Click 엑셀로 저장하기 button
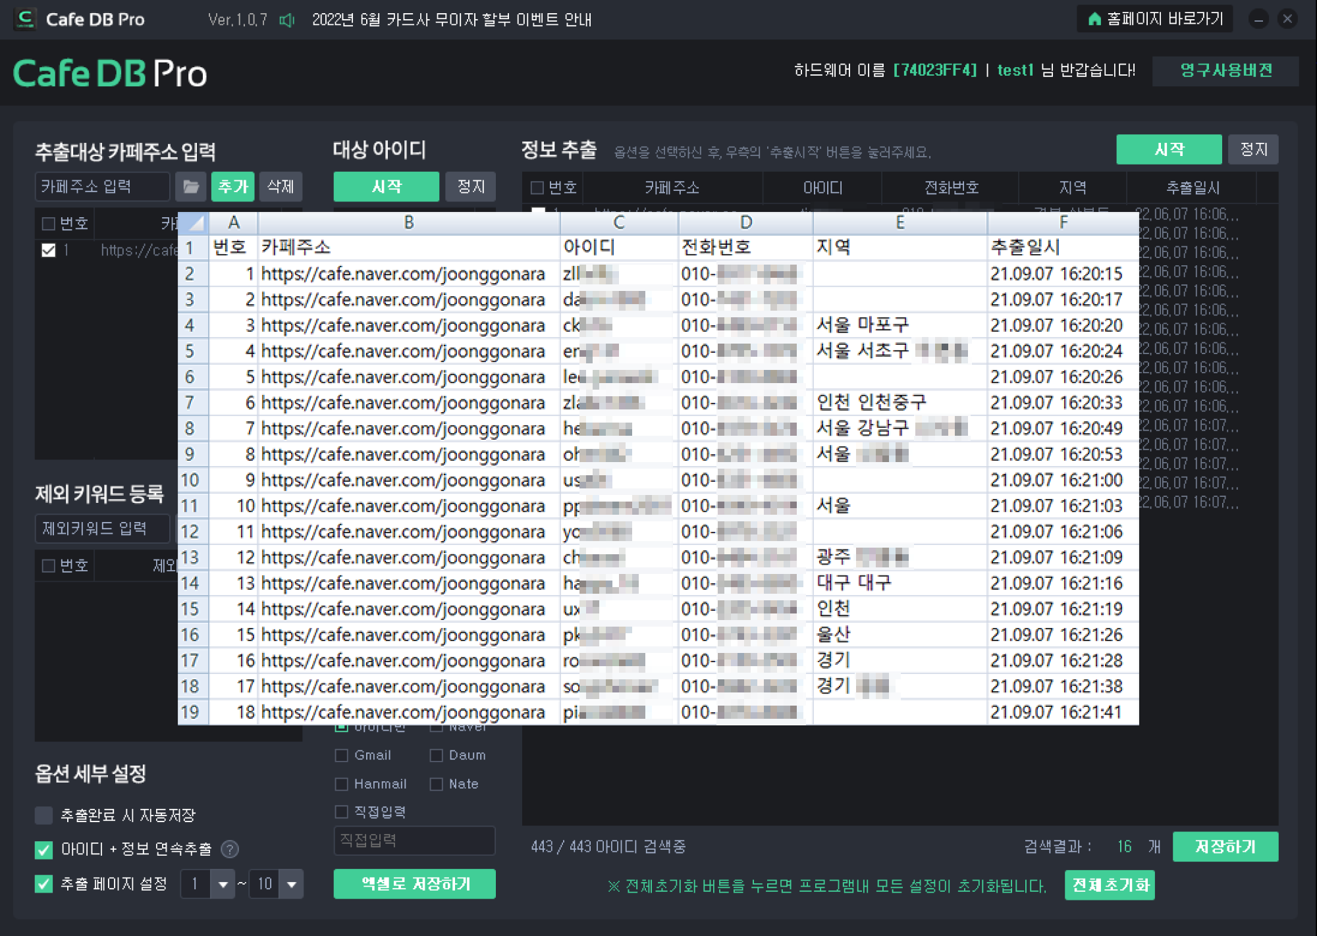Viewport: 1317px width, 936px height. click(415, 884)
